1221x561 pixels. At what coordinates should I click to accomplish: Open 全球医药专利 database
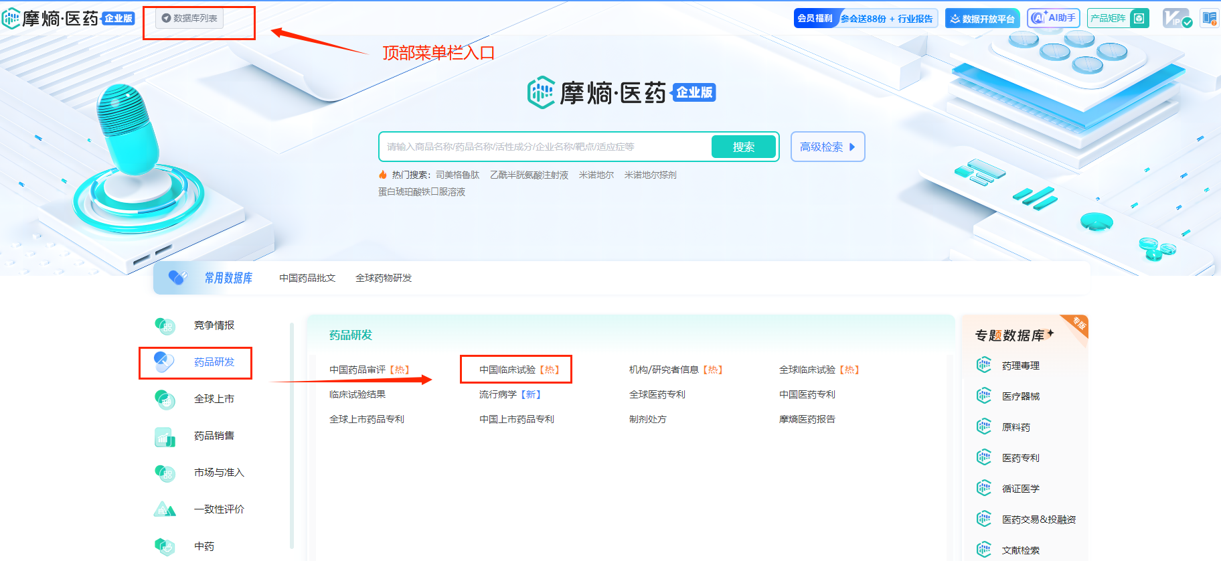[x=657, y=394]
